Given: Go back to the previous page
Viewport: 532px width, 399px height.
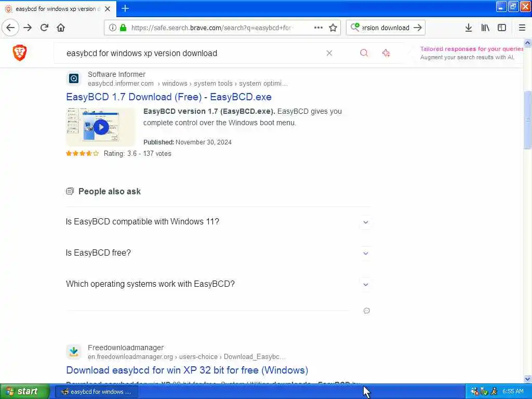Looking at the screenshot, I should pos(10,28).
